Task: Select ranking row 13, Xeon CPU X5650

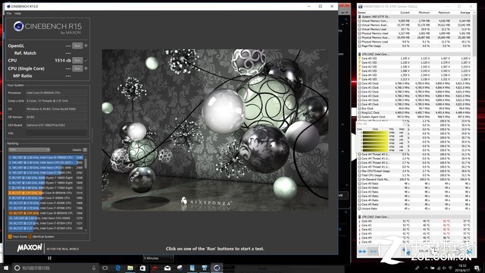Action: tap(45, 218)
